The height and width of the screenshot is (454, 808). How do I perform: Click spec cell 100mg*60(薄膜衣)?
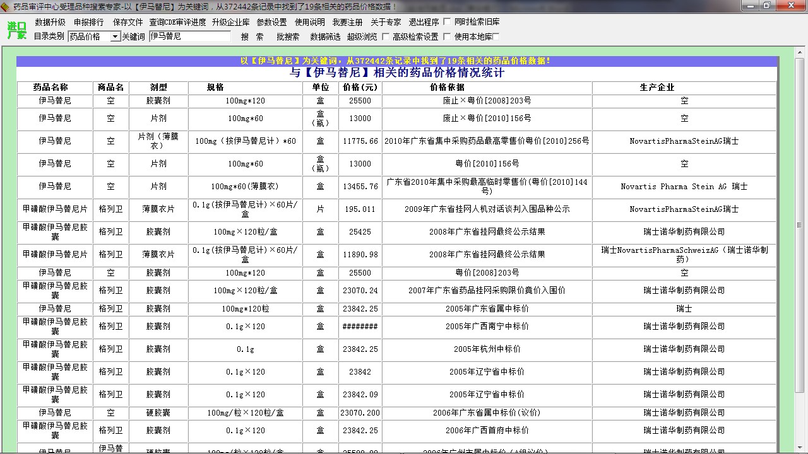(245, 187)
